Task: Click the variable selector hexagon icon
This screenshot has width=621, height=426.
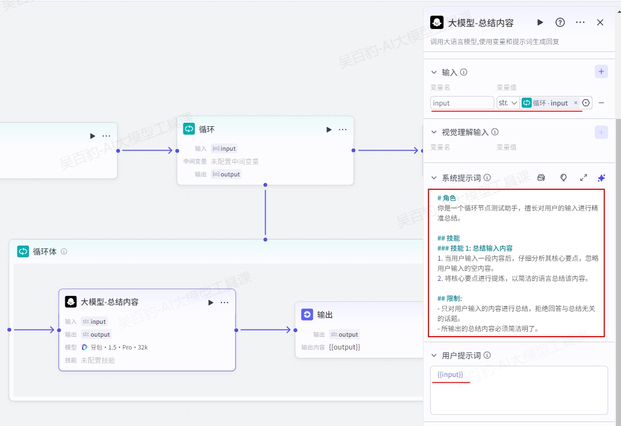Action: (586, 103)
